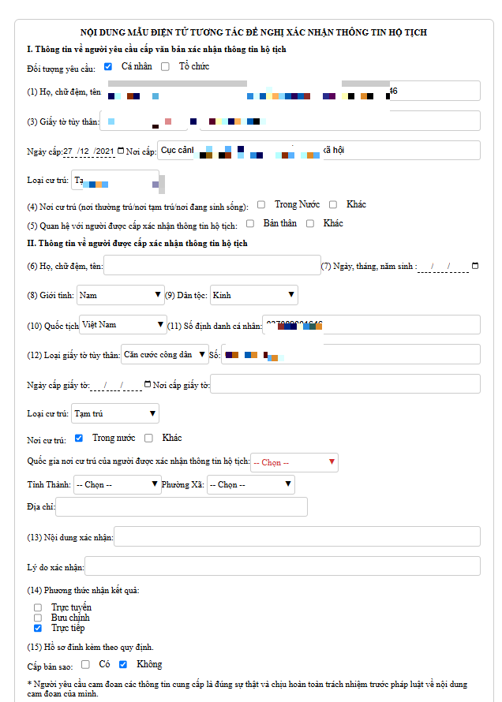This screenshot has height=702, width=502.
Task: Click the Ngày cấp 27/12/2021 date field
Action: point(89,151)
